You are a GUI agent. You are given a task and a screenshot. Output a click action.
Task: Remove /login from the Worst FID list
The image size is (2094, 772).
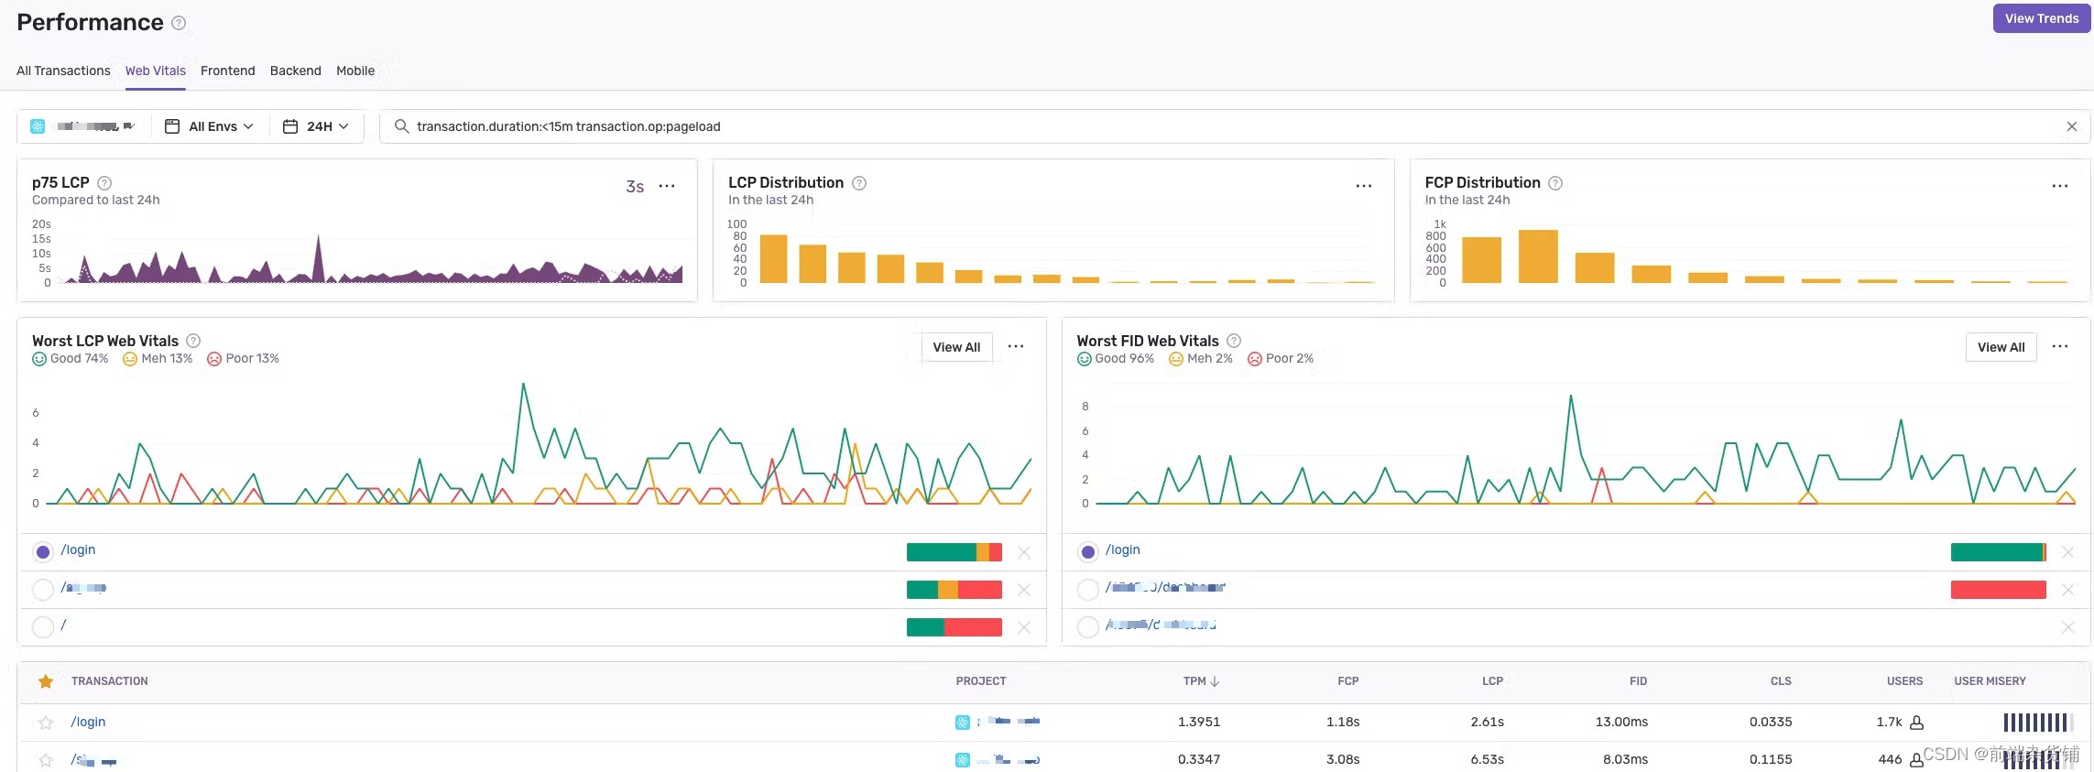2067,552
